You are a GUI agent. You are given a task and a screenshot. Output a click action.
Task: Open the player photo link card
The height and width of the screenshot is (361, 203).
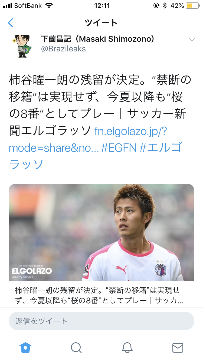tap(101, 232)
